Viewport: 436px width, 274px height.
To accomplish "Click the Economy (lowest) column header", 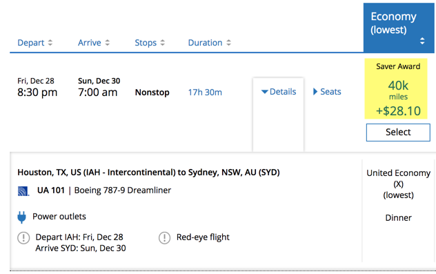I will [399, 28].
